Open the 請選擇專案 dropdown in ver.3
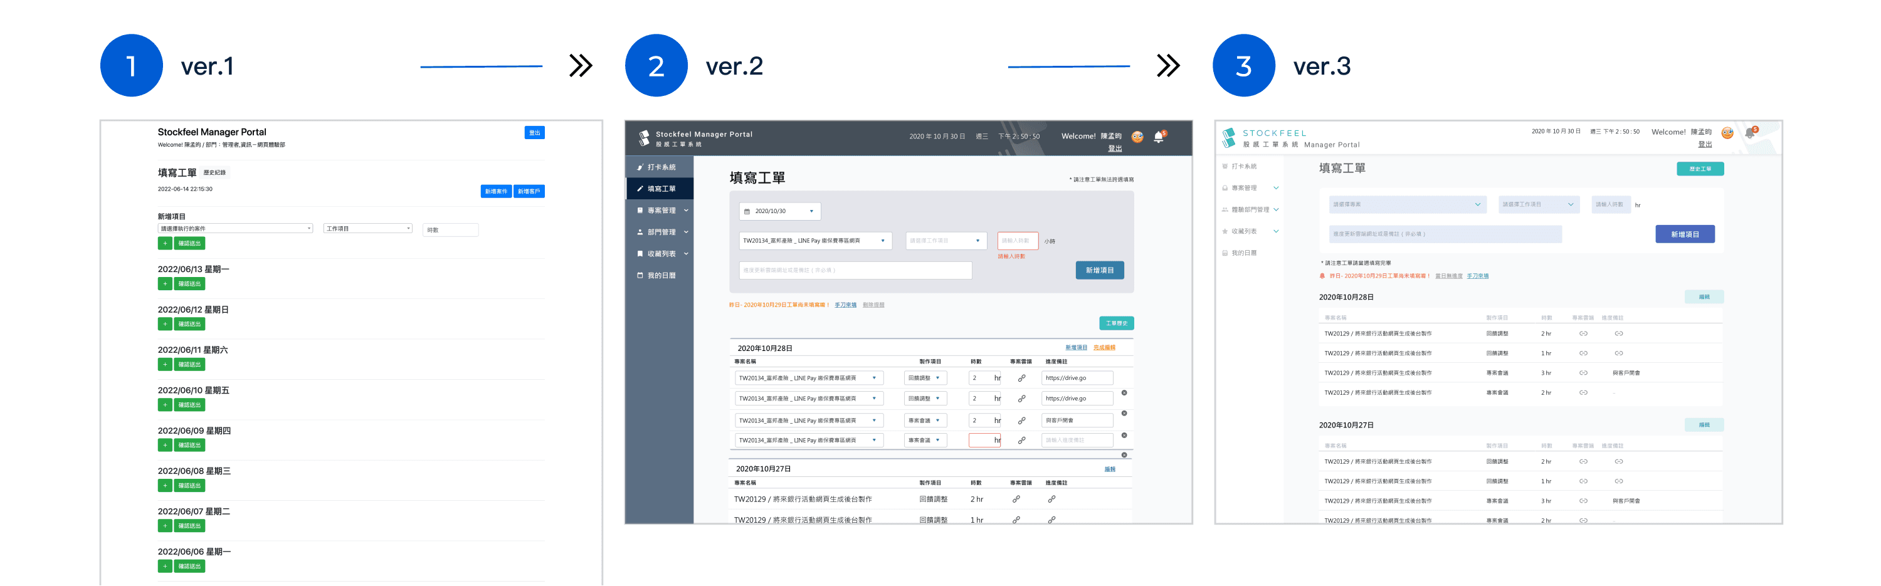1881x586 pixels. 1406,204
